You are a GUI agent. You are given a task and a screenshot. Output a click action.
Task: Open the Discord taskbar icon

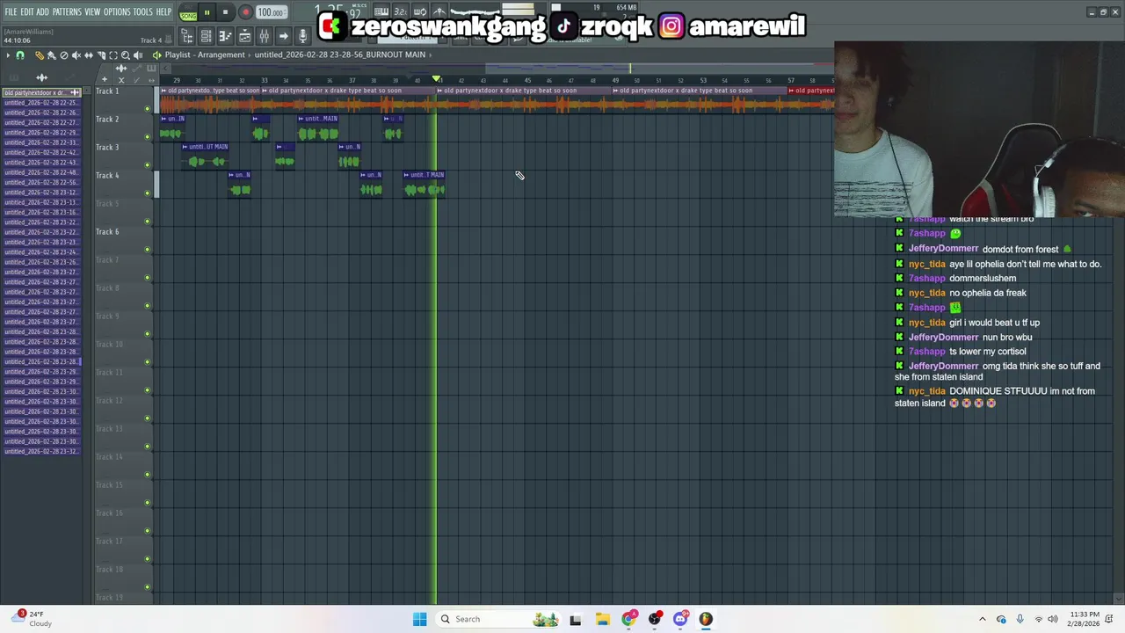(x=680, y=619)
